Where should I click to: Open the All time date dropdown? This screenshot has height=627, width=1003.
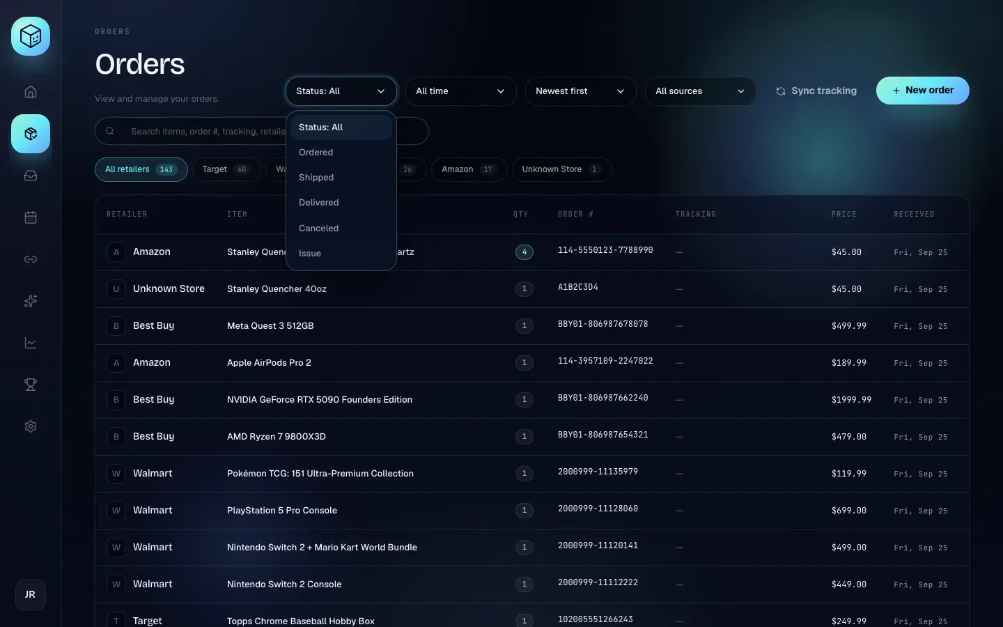pyautogui.click(x=460, y=91)
